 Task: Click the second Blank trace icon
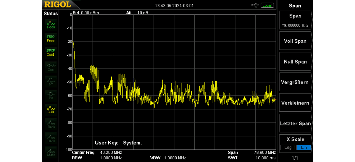click(51, 138)
